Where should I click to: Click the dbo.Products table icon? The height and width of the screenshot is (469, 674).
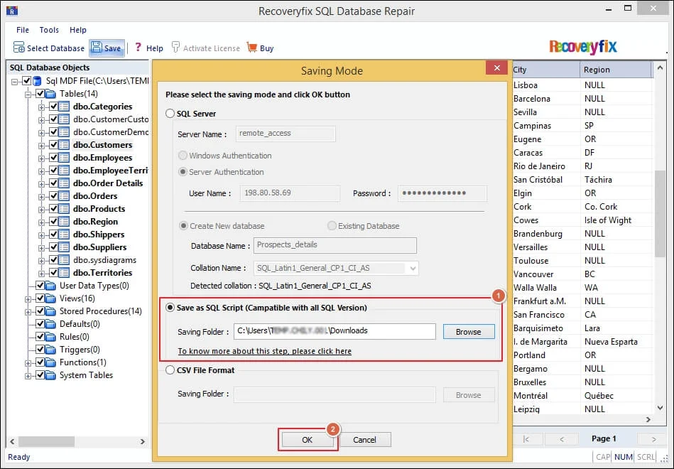point(64,209)
